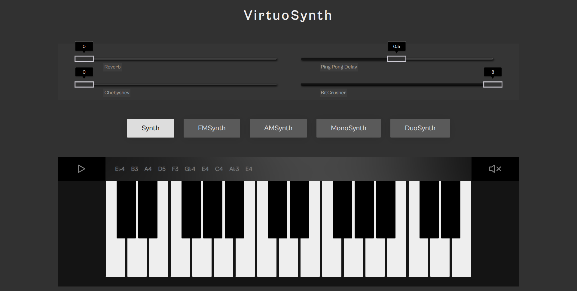Click the Eb4 note label

119,169
